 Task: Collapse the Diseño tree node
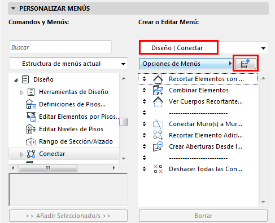coord(16,80)
